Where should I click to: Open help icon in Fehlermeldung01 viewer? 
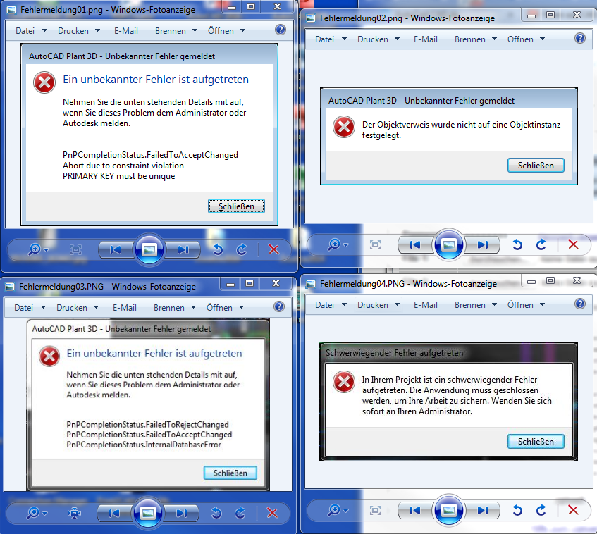[x=281, y=30]
